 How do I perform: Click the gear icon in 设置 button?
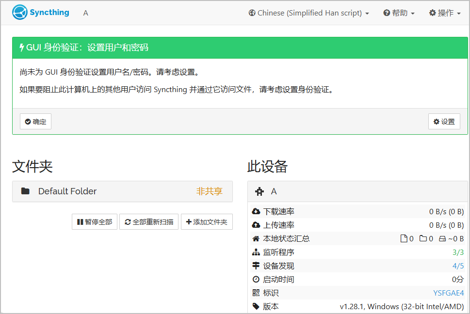(x=437, y=122)
